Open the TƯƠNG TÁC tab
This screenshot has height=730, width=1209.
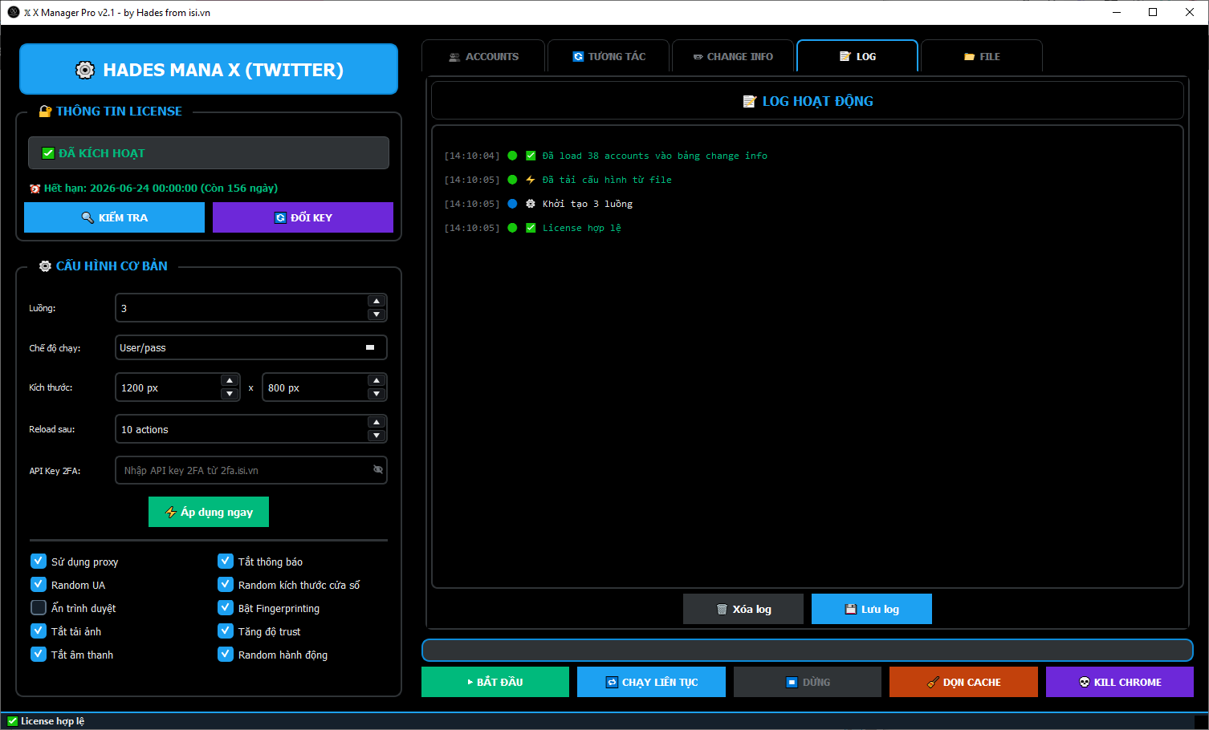tap(609, 55)
